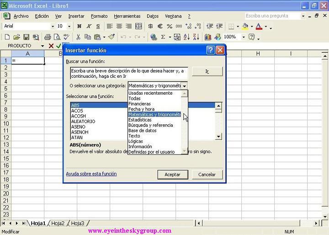This screenshot has width=329, height=235.
Task: Click the Aceptar button
Action: point(172,174)
